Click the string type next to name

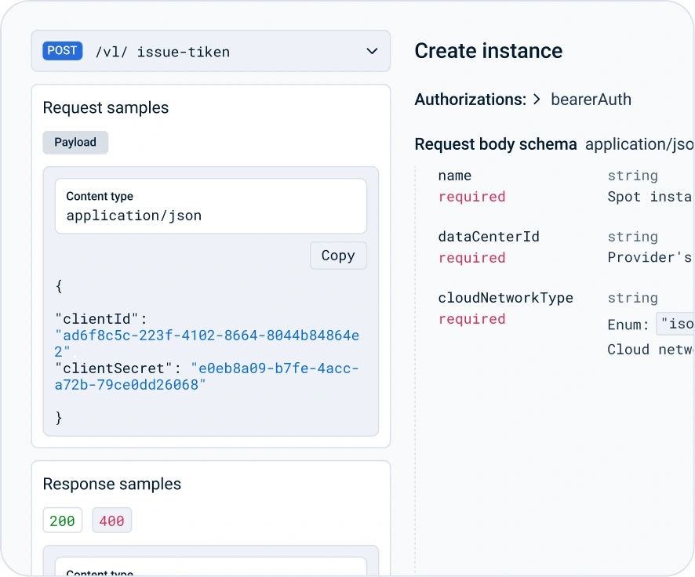(x=632, y=176)
